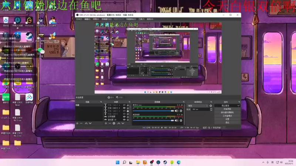Remove the selected source with the minus button
The image size is (296, 166).
110,123
